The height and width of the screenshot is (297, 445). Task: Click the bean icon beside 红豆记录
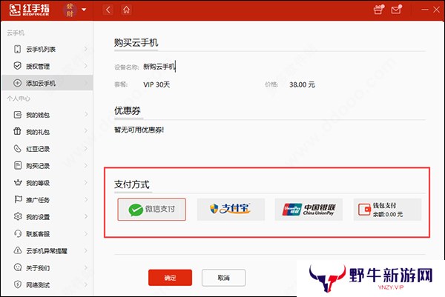tap(18, 148)
